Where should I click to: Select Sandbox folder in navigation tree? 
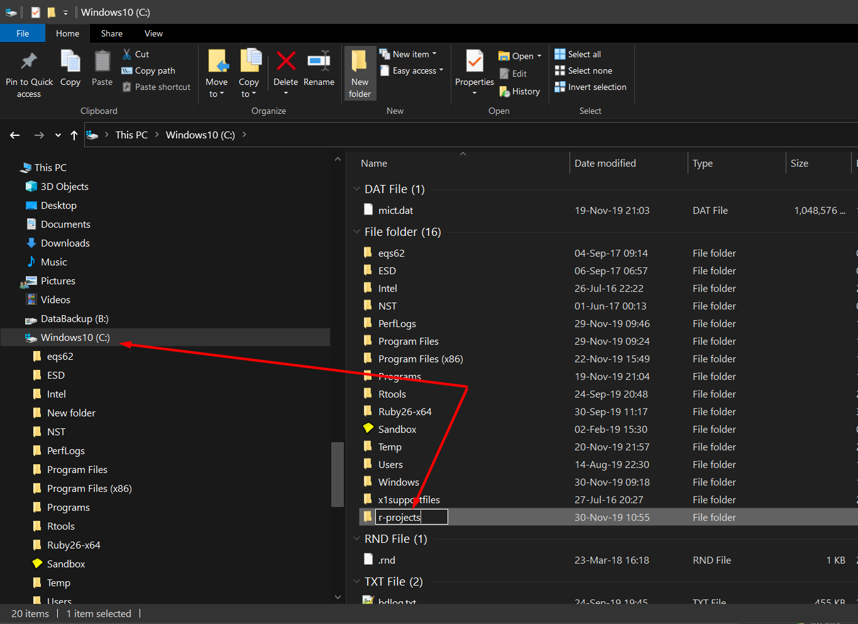point(66,564)
